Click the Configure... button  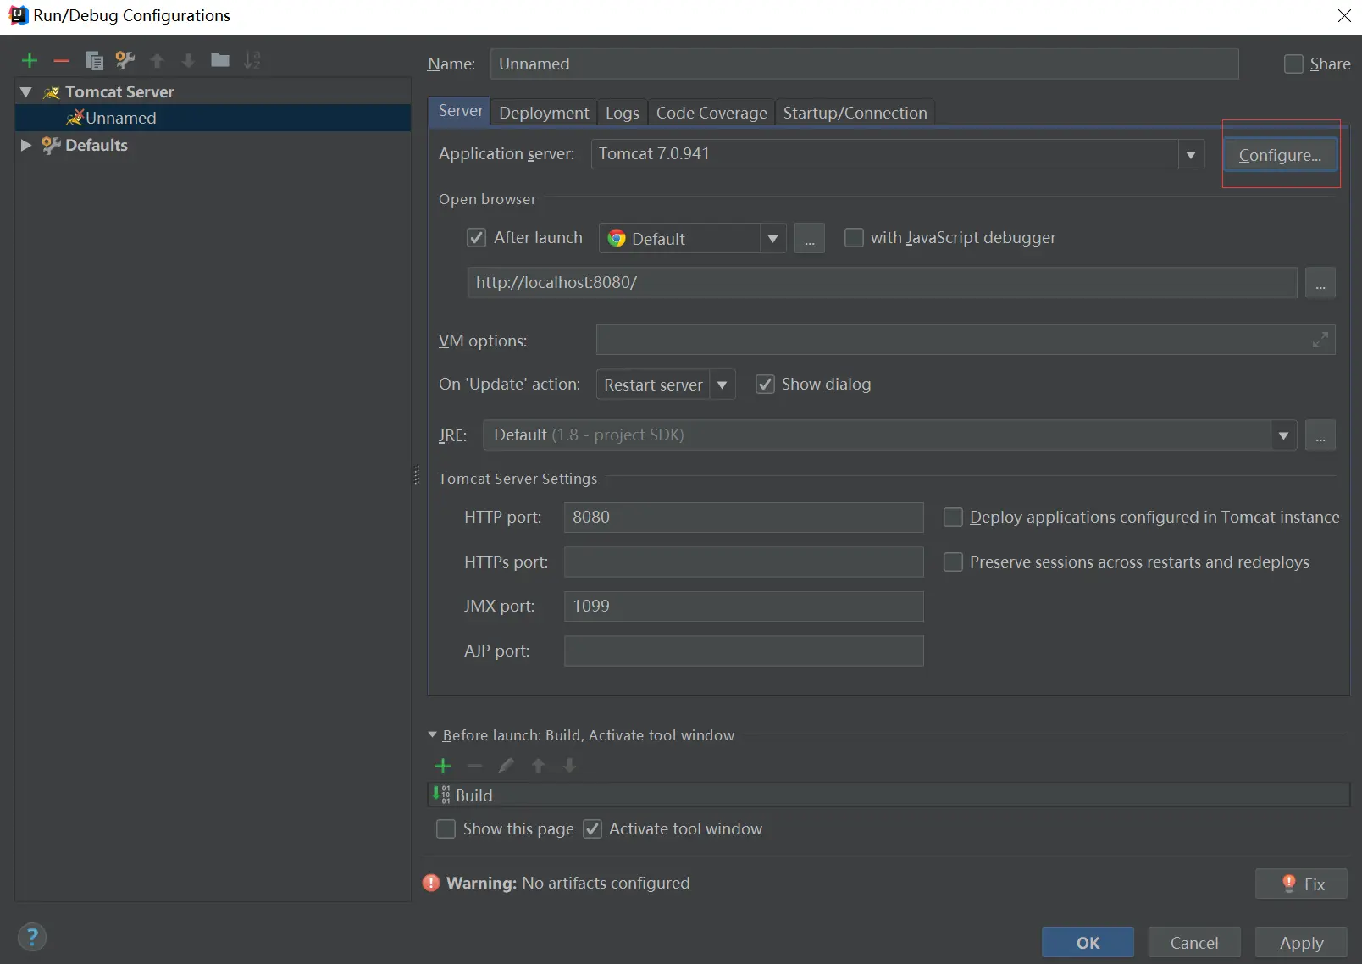point(1280,155)
